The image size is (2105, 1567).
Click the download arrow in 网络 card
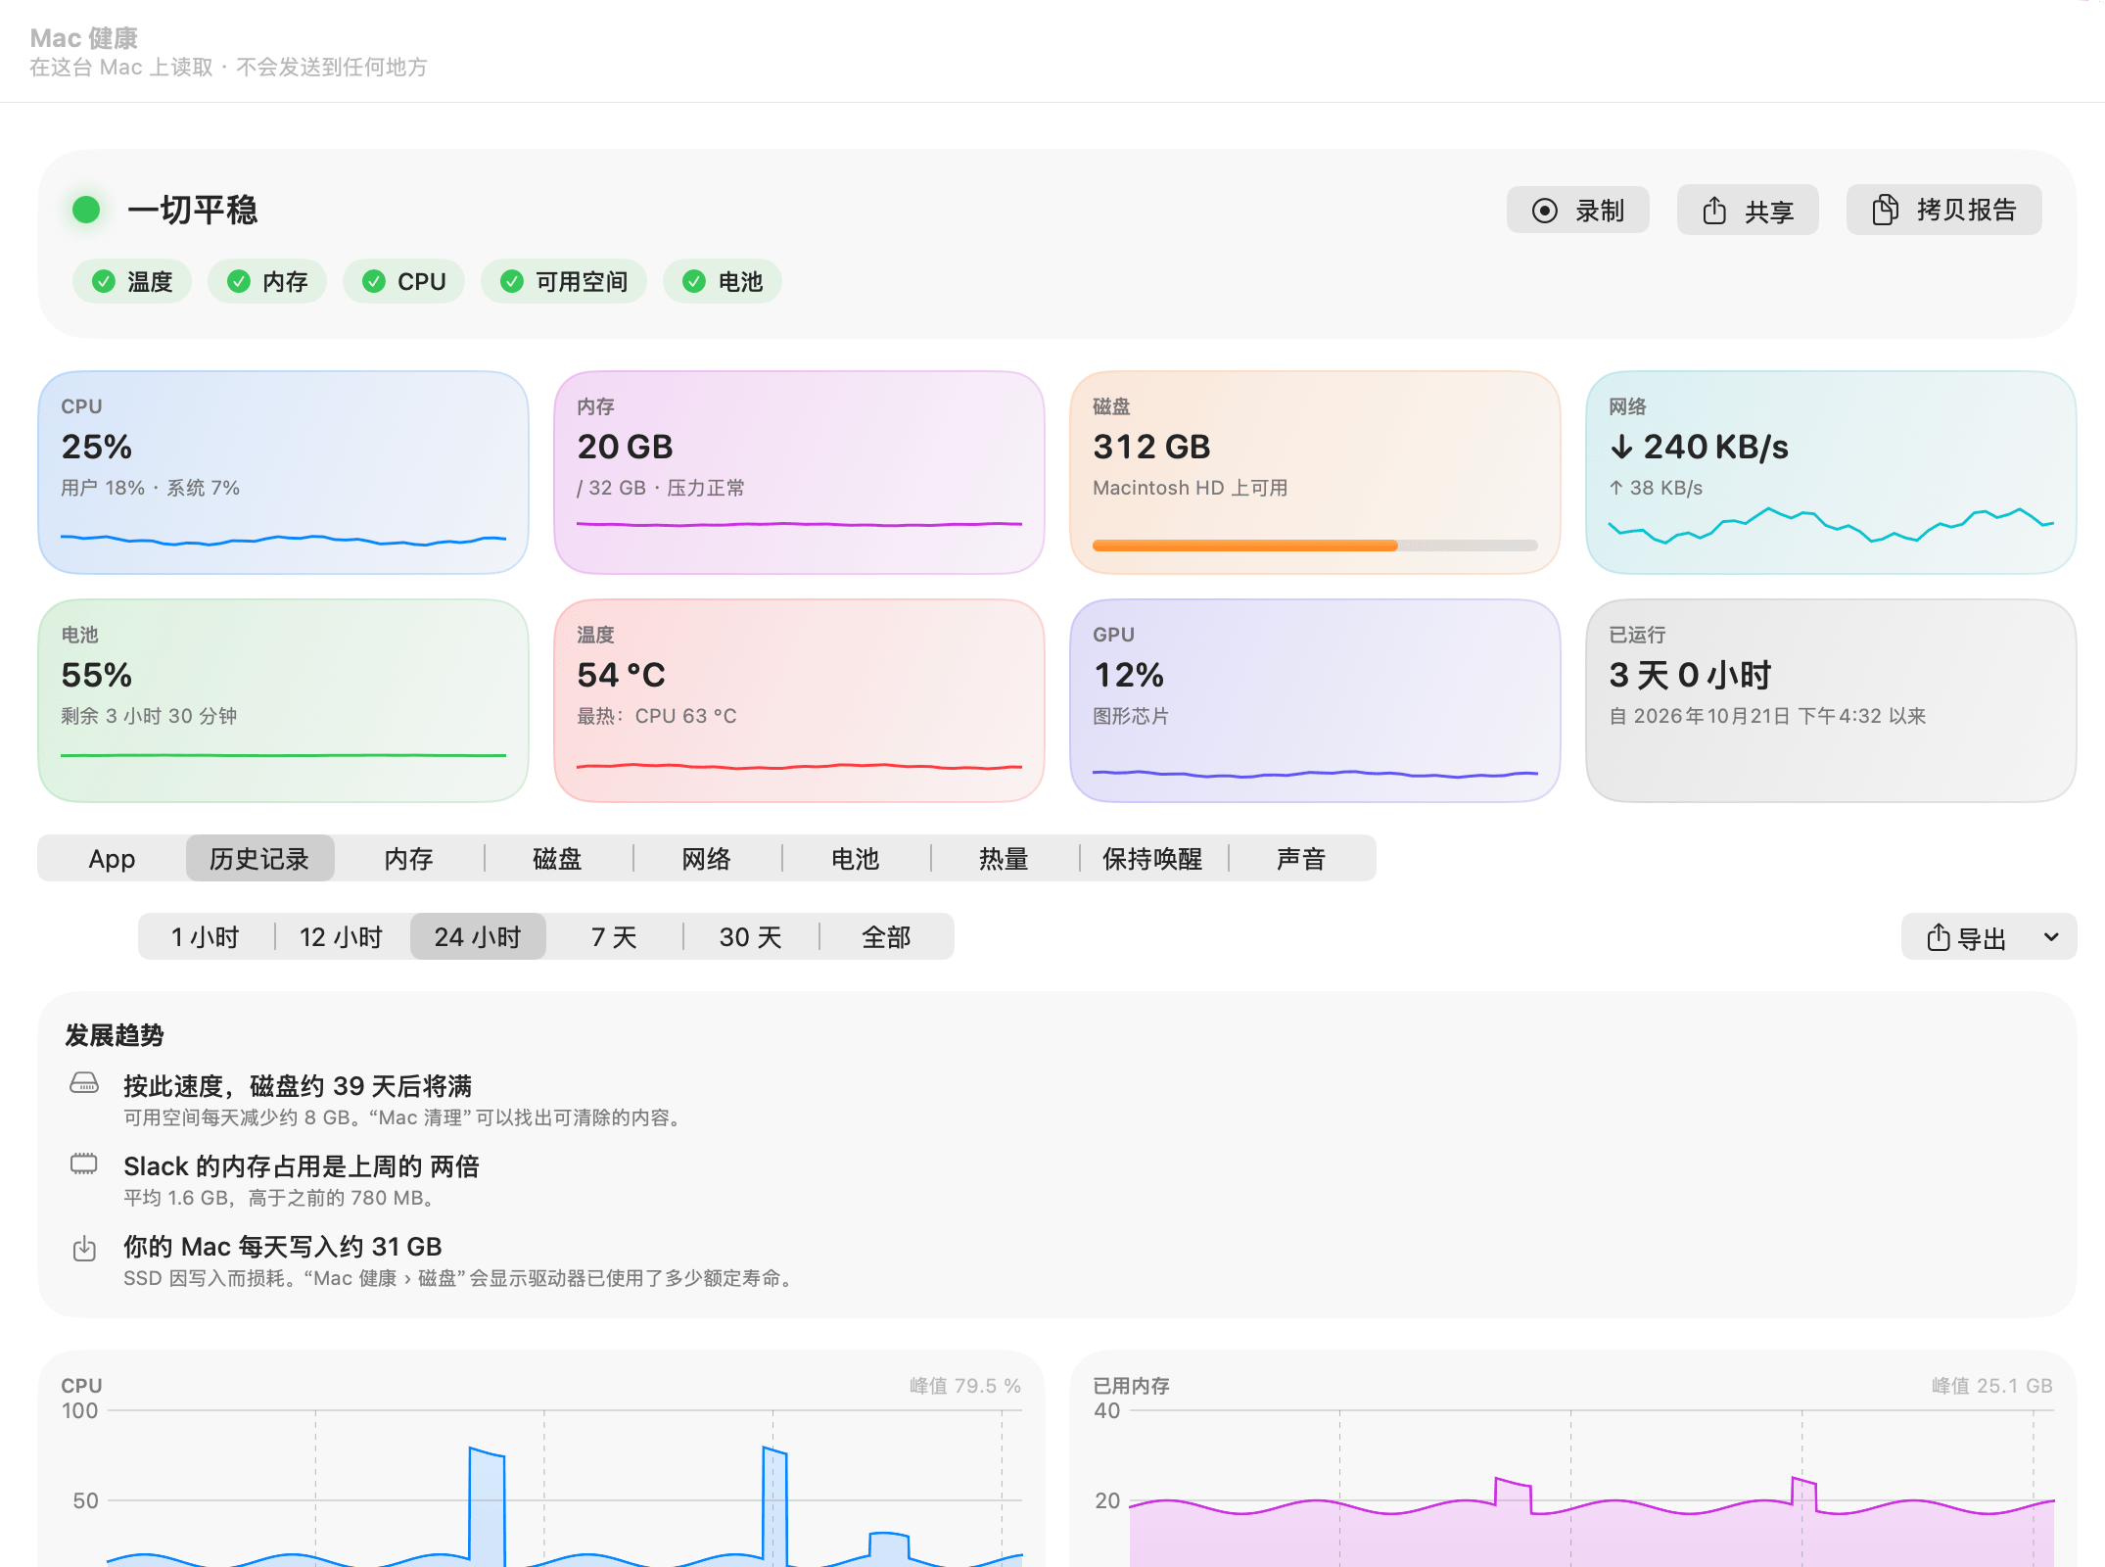tap(1621, 447)
